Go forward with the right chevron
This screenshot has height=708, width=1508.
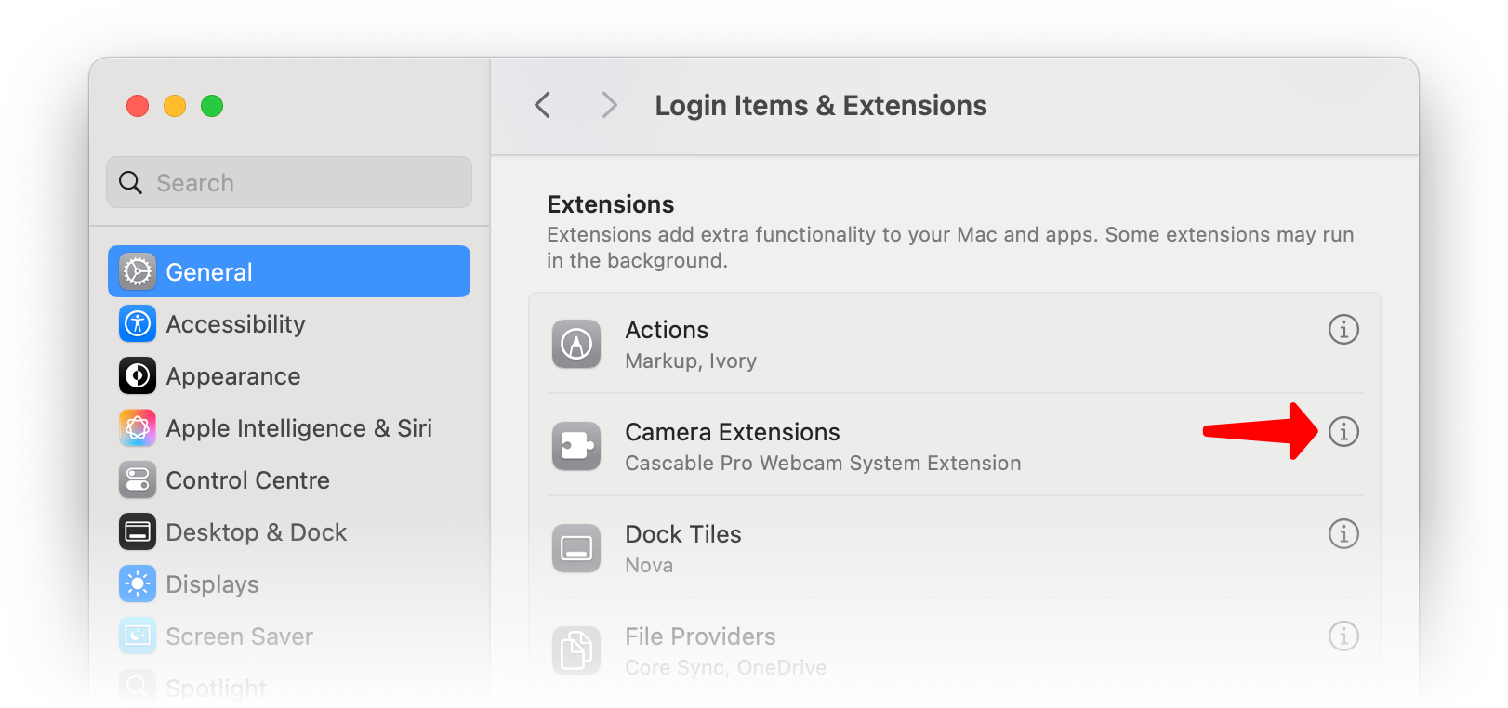pos(609,105)
